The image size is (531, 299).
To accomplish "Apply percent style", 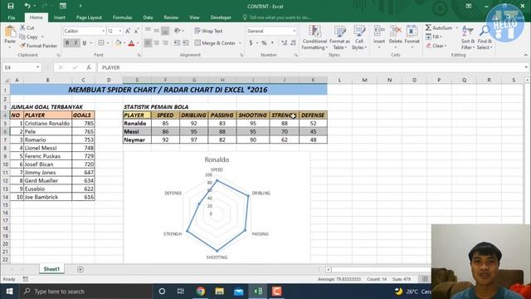I will click(x=264, y=43).
